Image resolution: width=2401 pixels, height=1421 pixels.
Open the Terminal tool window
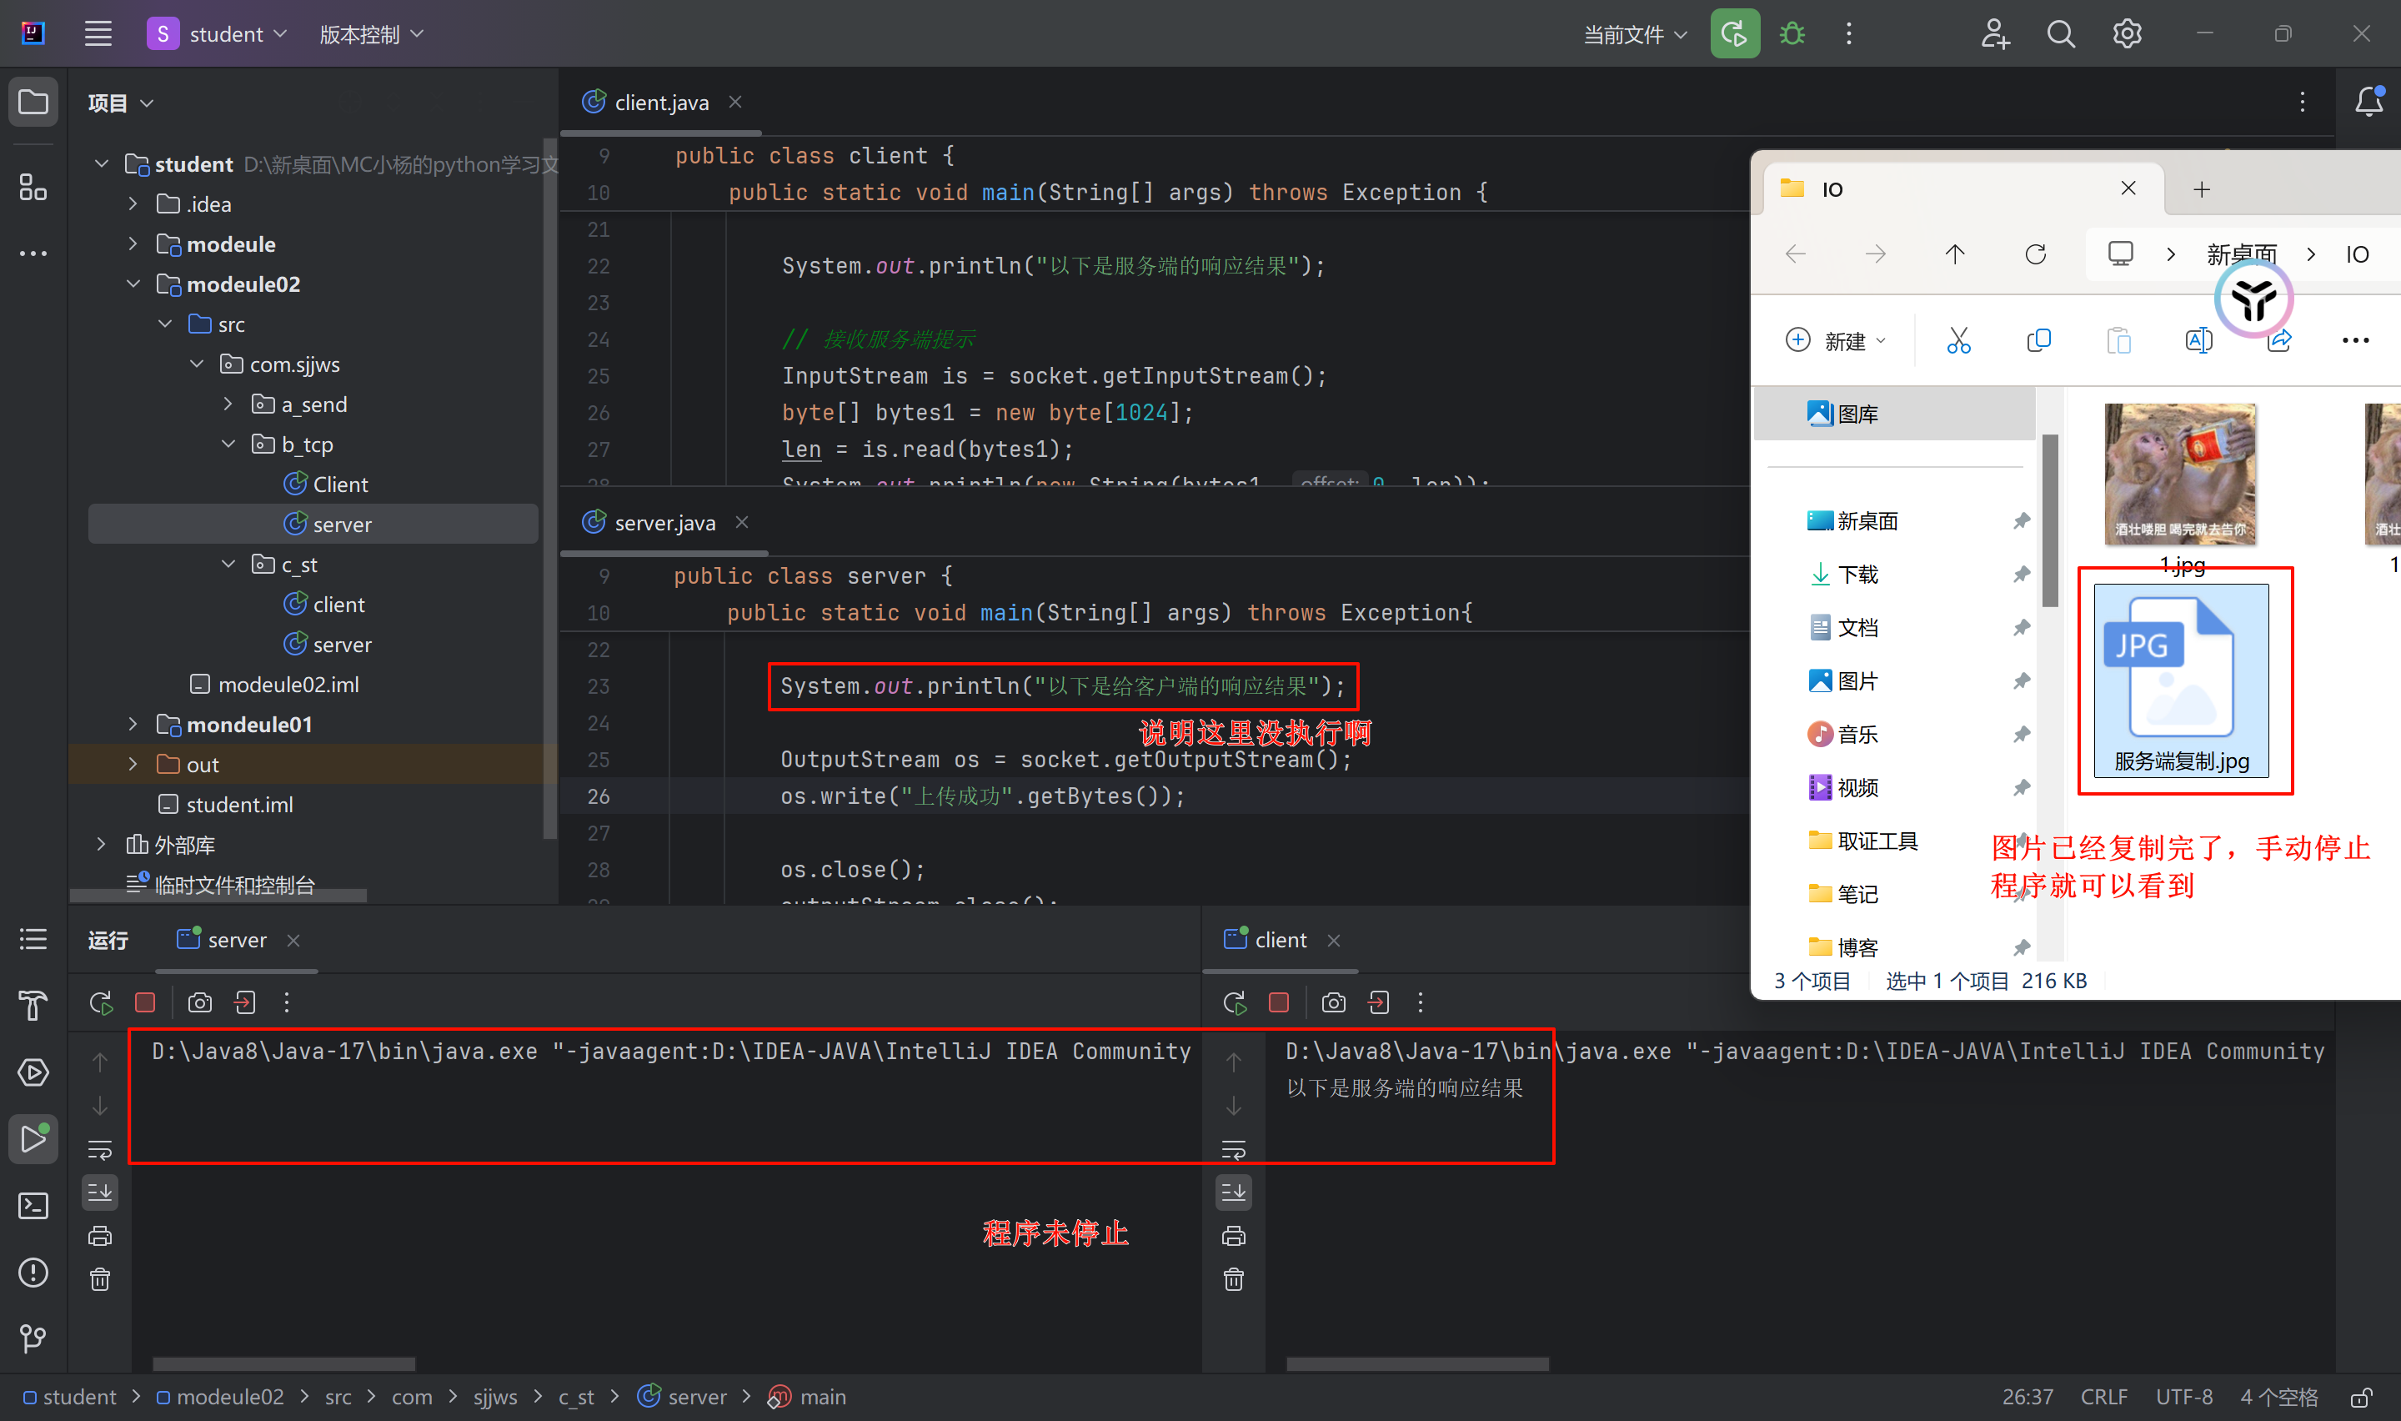(x=33, y=1204)
